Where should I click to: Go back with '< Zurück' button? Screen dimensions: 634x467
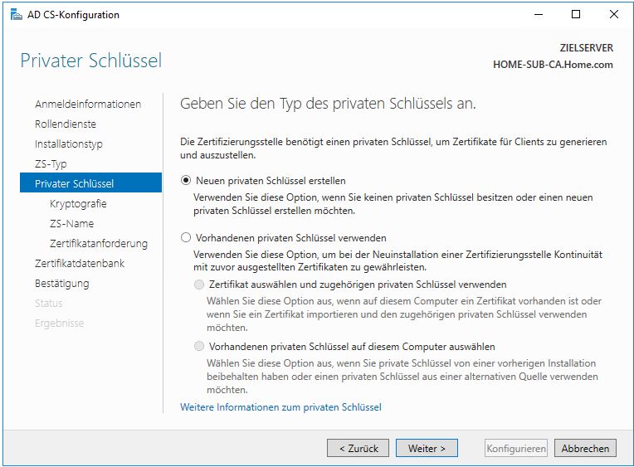(358, 448)
